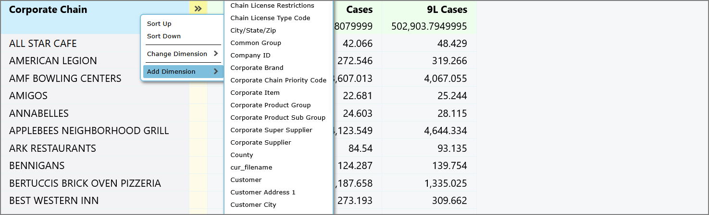Choose Customer Address 1

click(263, 192)
